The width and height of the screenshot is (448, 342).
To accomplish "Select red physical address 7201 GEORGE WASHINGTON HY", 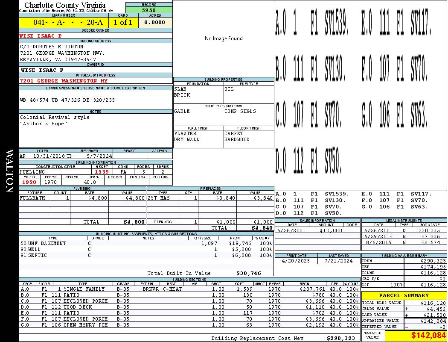I will (x=64, y=81).
